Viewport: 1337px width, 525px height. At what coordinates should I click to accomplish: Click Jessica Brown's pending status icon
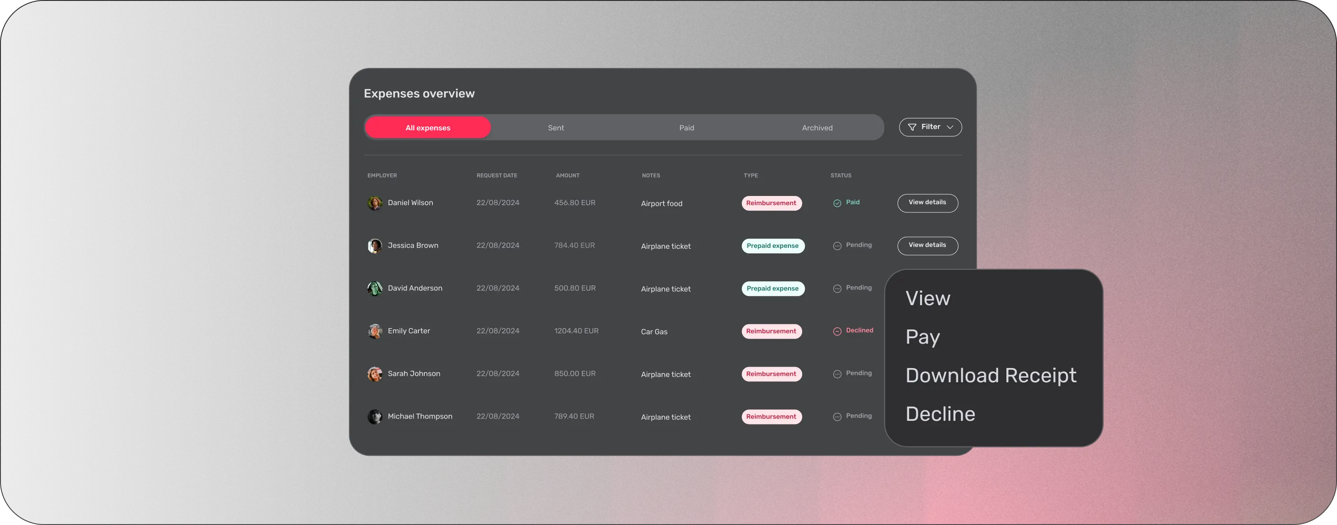tap(837, 246)
